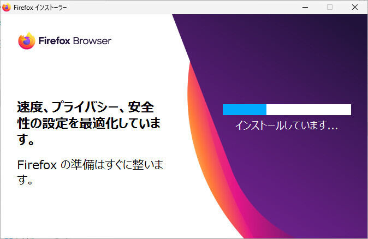Click the 'Firefox Browser' wordmark text

(75, 41)
